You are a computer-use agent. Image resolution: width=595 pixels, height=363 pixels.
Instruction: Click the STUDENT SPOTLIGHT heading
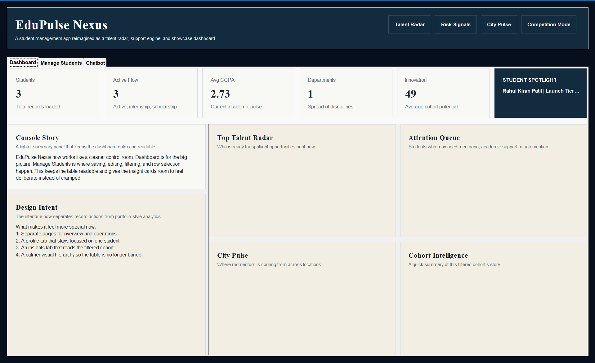(x=529, y=80)
